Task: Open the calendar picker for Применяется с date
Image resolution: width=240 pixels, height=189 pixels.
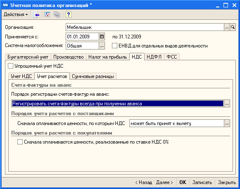Action: point(102,37)
